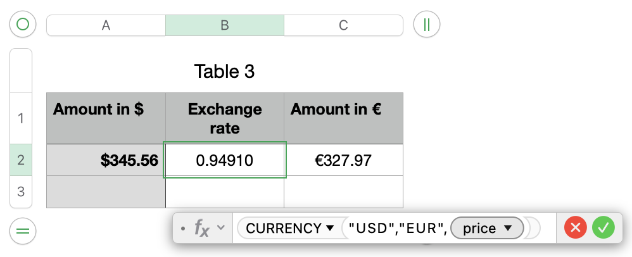The height and width of the screenshot is (257, 632).
Task: Click the add rows handle
Action: [x=23, y=231]
